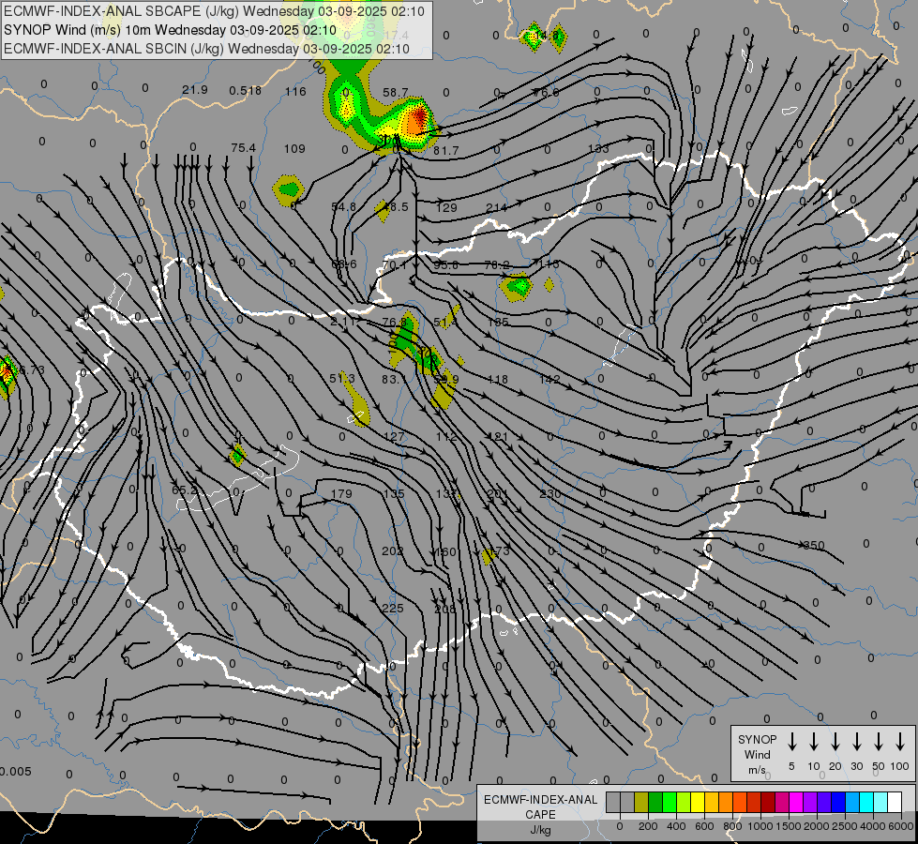
Task: Click the map value 225
Action: tap(392, 609)
